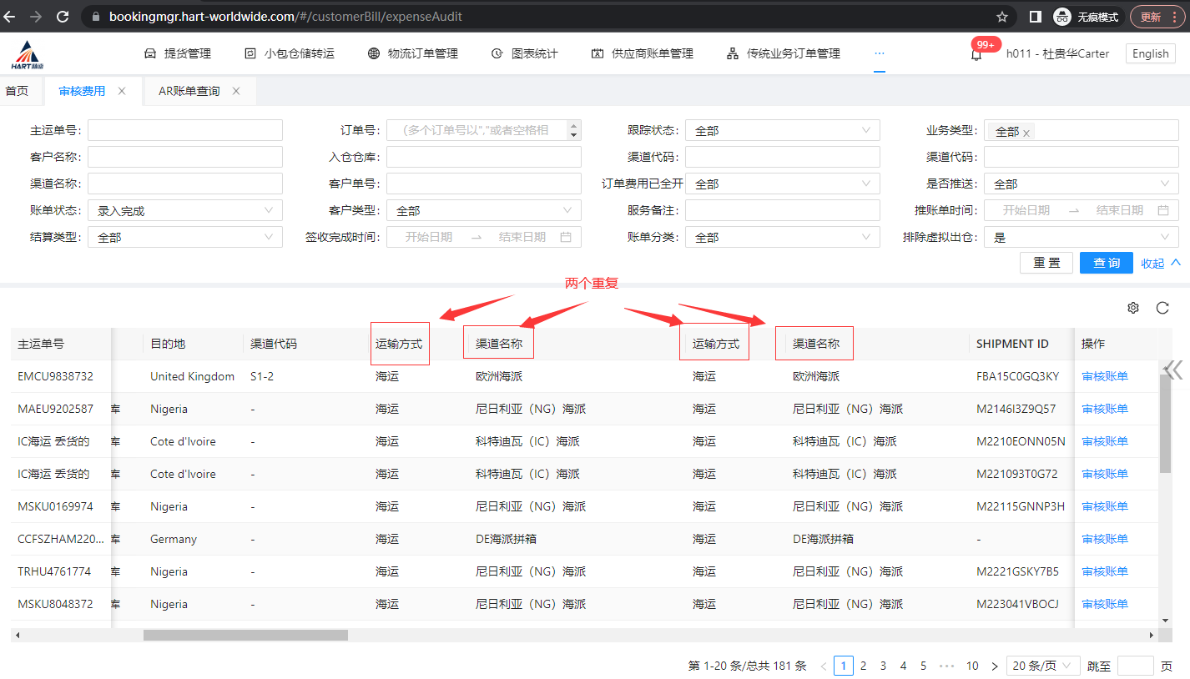Viewport: 1190px width, 679px height.
Task: Collapse side panel double chevron
Action: tap(1174, 370)
